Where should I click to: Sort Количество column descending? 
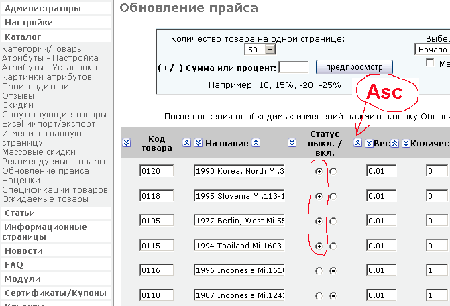tap(406, 143)
